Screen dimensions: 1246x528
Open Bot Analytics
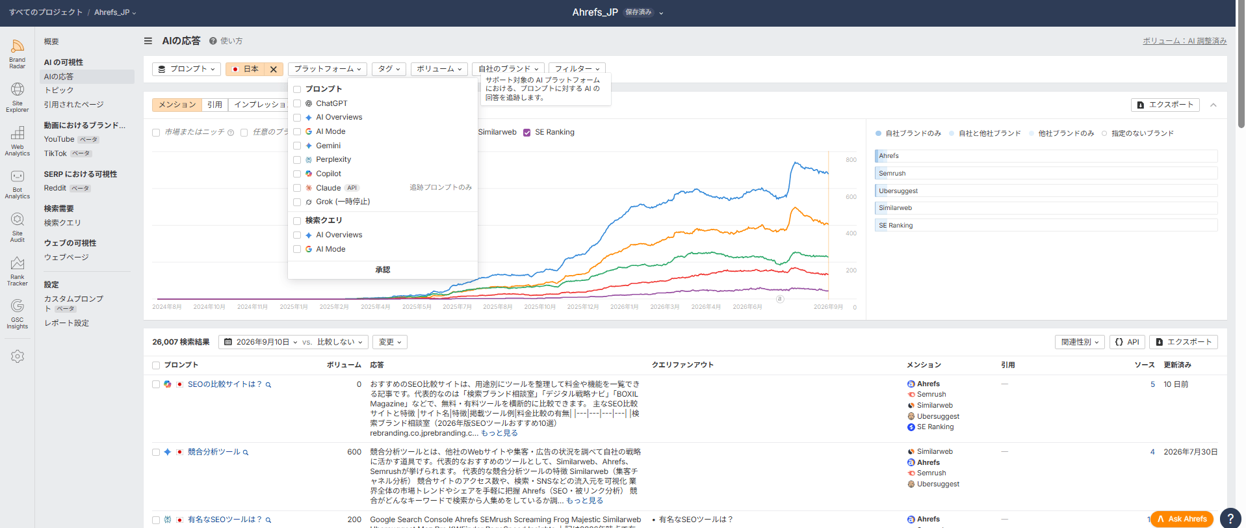[x=17, y=184]
